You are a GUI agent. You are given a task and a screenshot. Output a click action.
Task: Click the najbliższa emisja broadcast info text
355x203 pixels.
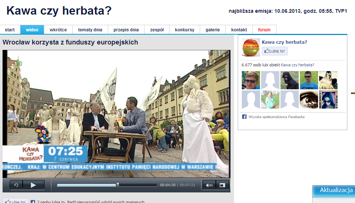[x=288, y=11]
